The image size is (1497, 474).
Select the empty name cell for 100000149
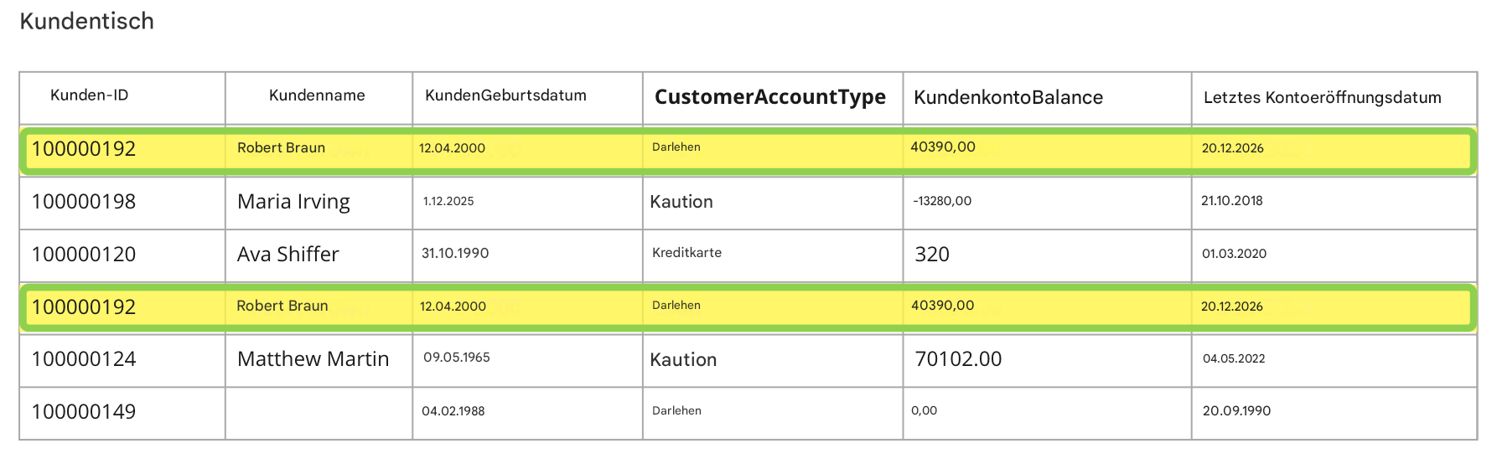[319, 413]
